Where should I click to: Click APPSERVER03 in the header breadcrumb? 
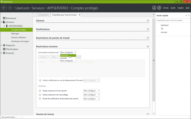pyautogui.click(x=58, y=8)
